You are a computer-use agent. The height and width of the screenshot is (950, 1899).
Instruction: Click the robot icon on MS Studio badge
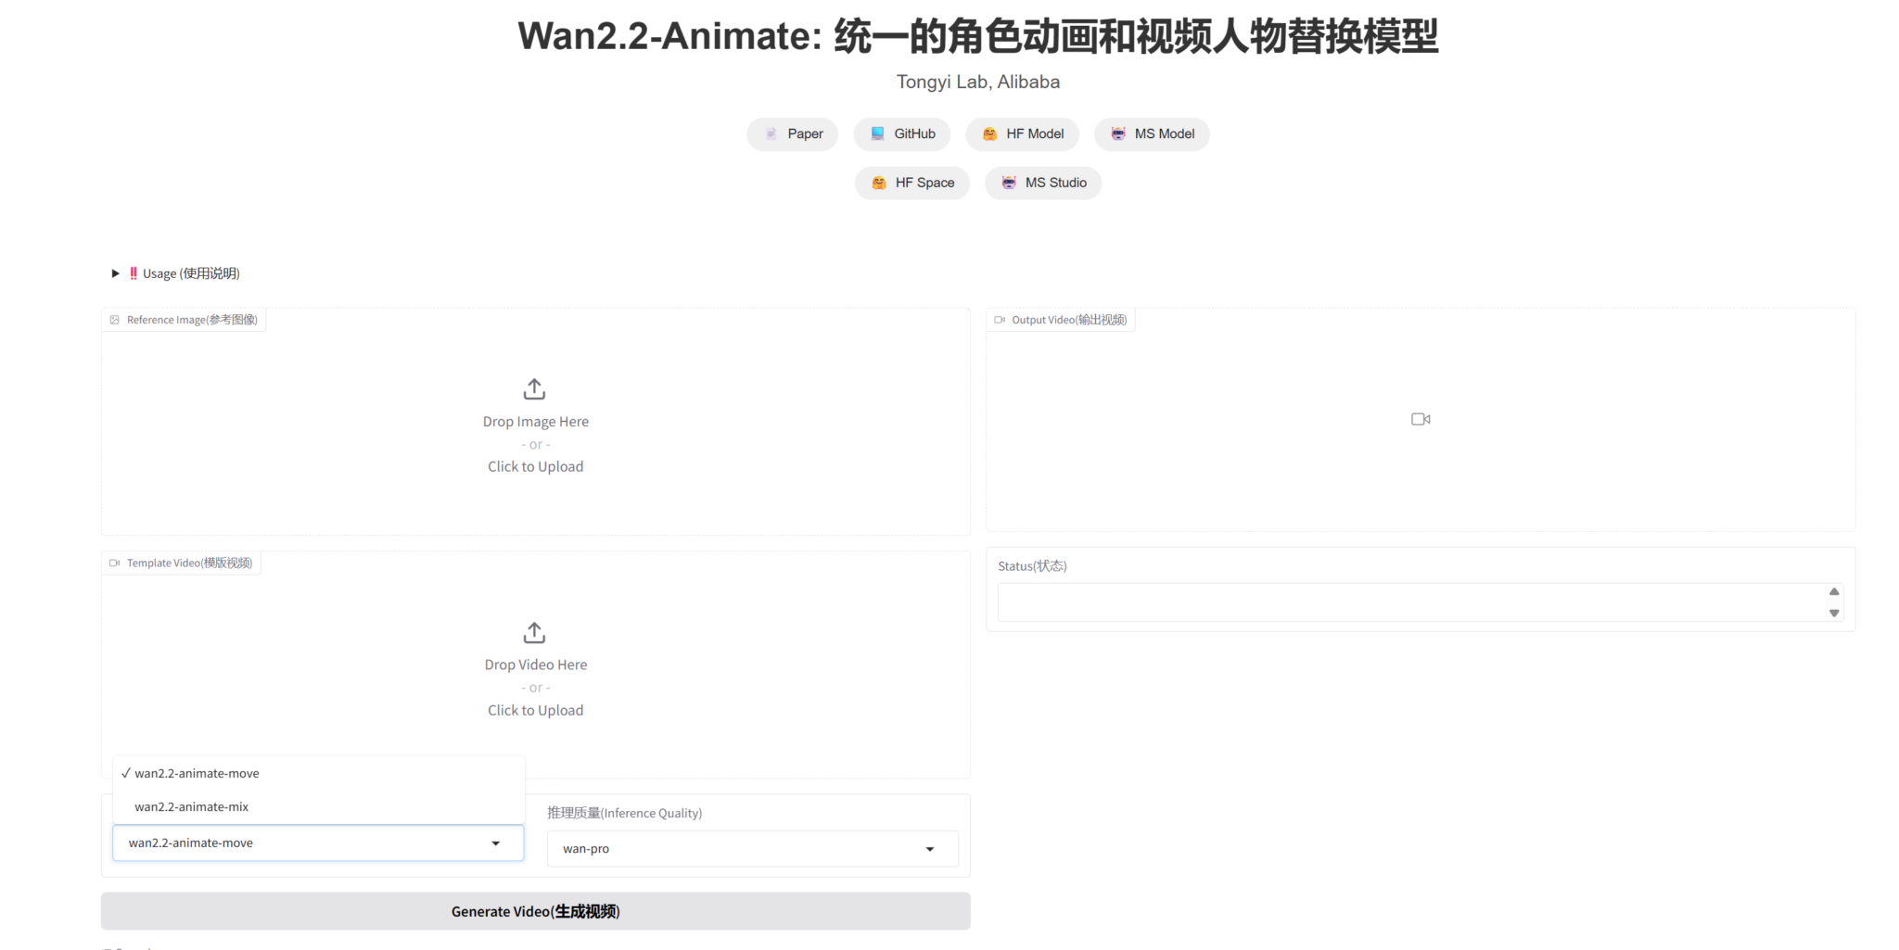click(1008, 183)
